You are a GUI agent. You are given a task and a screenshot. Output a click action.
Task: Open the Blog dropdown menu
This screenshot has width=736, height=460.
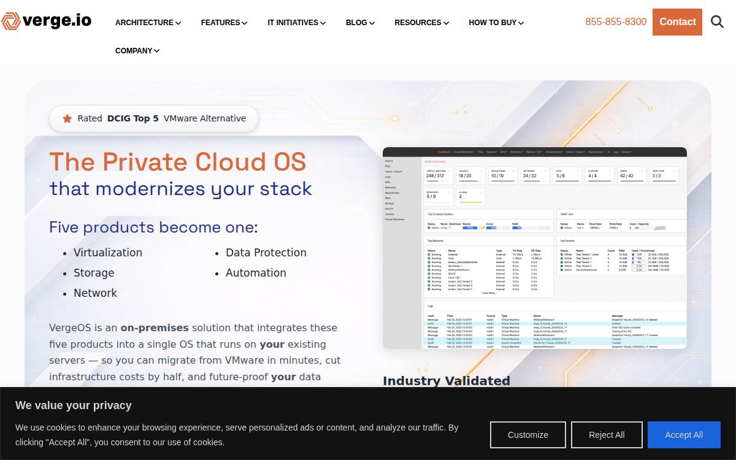click(361, 23)
